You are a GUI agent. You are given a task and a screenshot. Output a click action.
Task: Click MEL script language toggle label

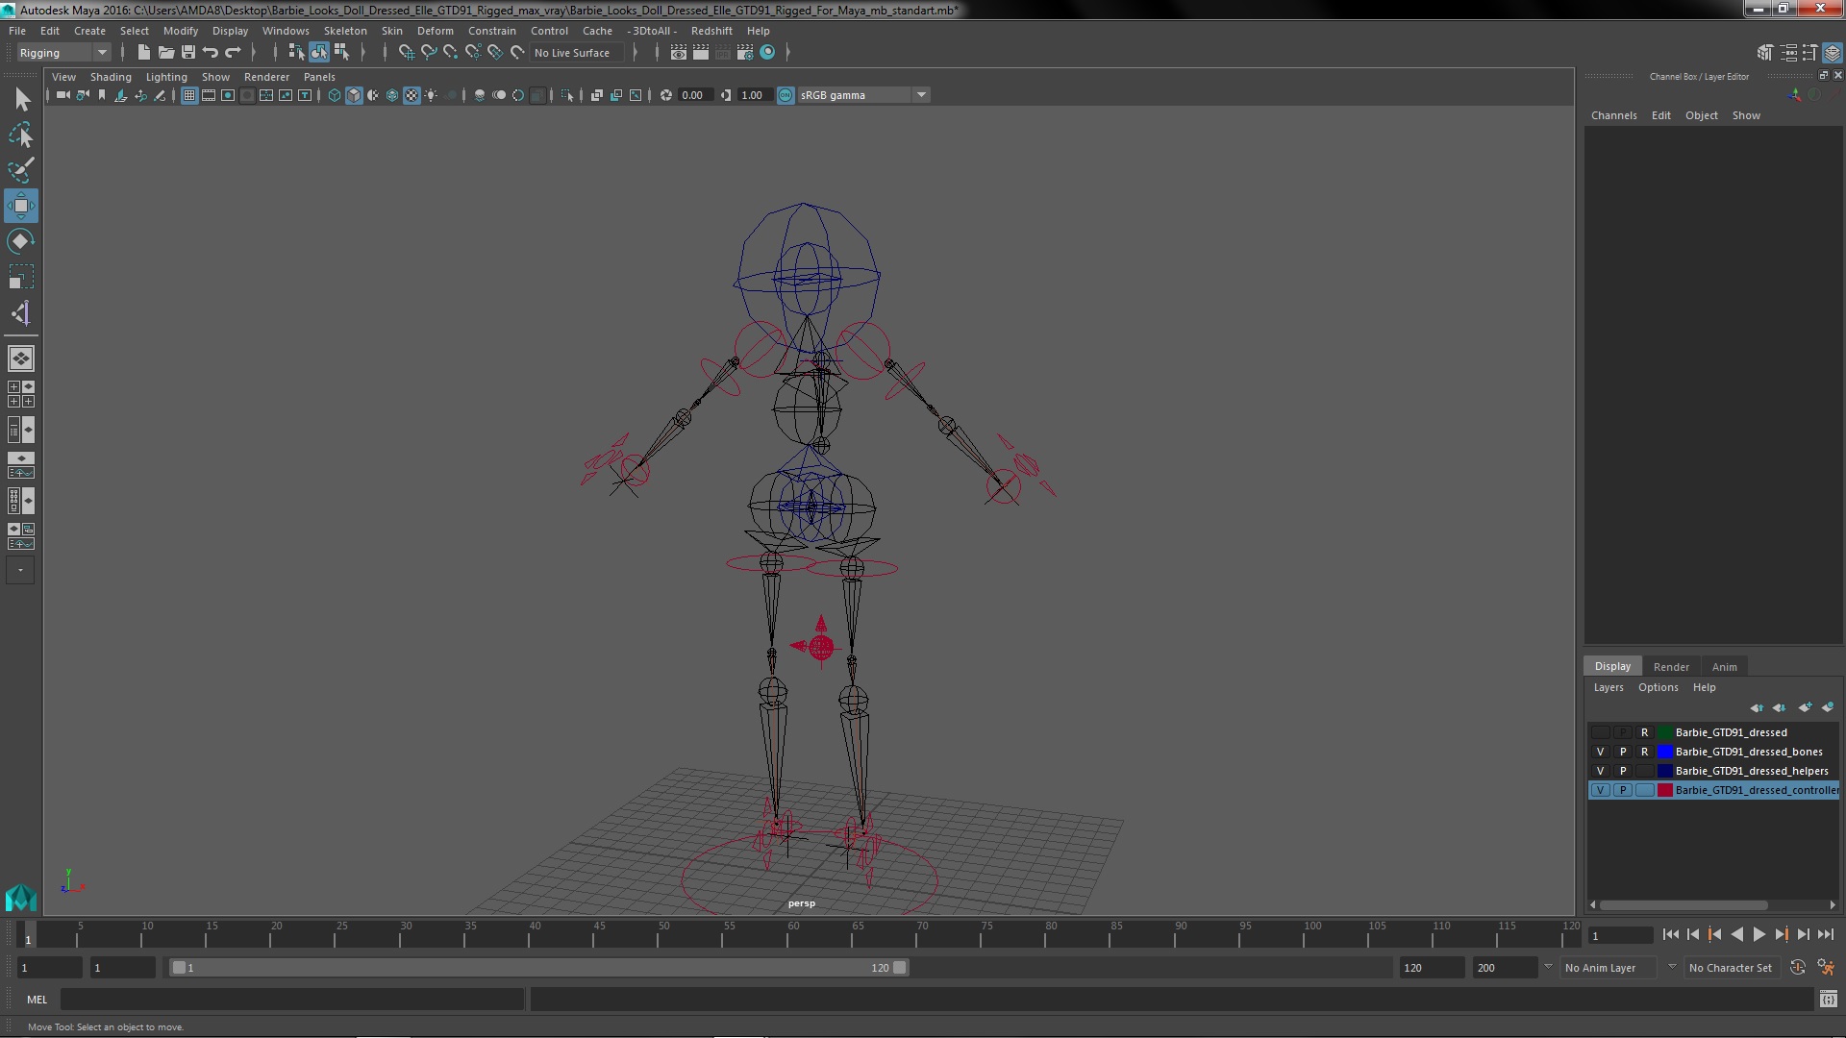click(37, 1000)
